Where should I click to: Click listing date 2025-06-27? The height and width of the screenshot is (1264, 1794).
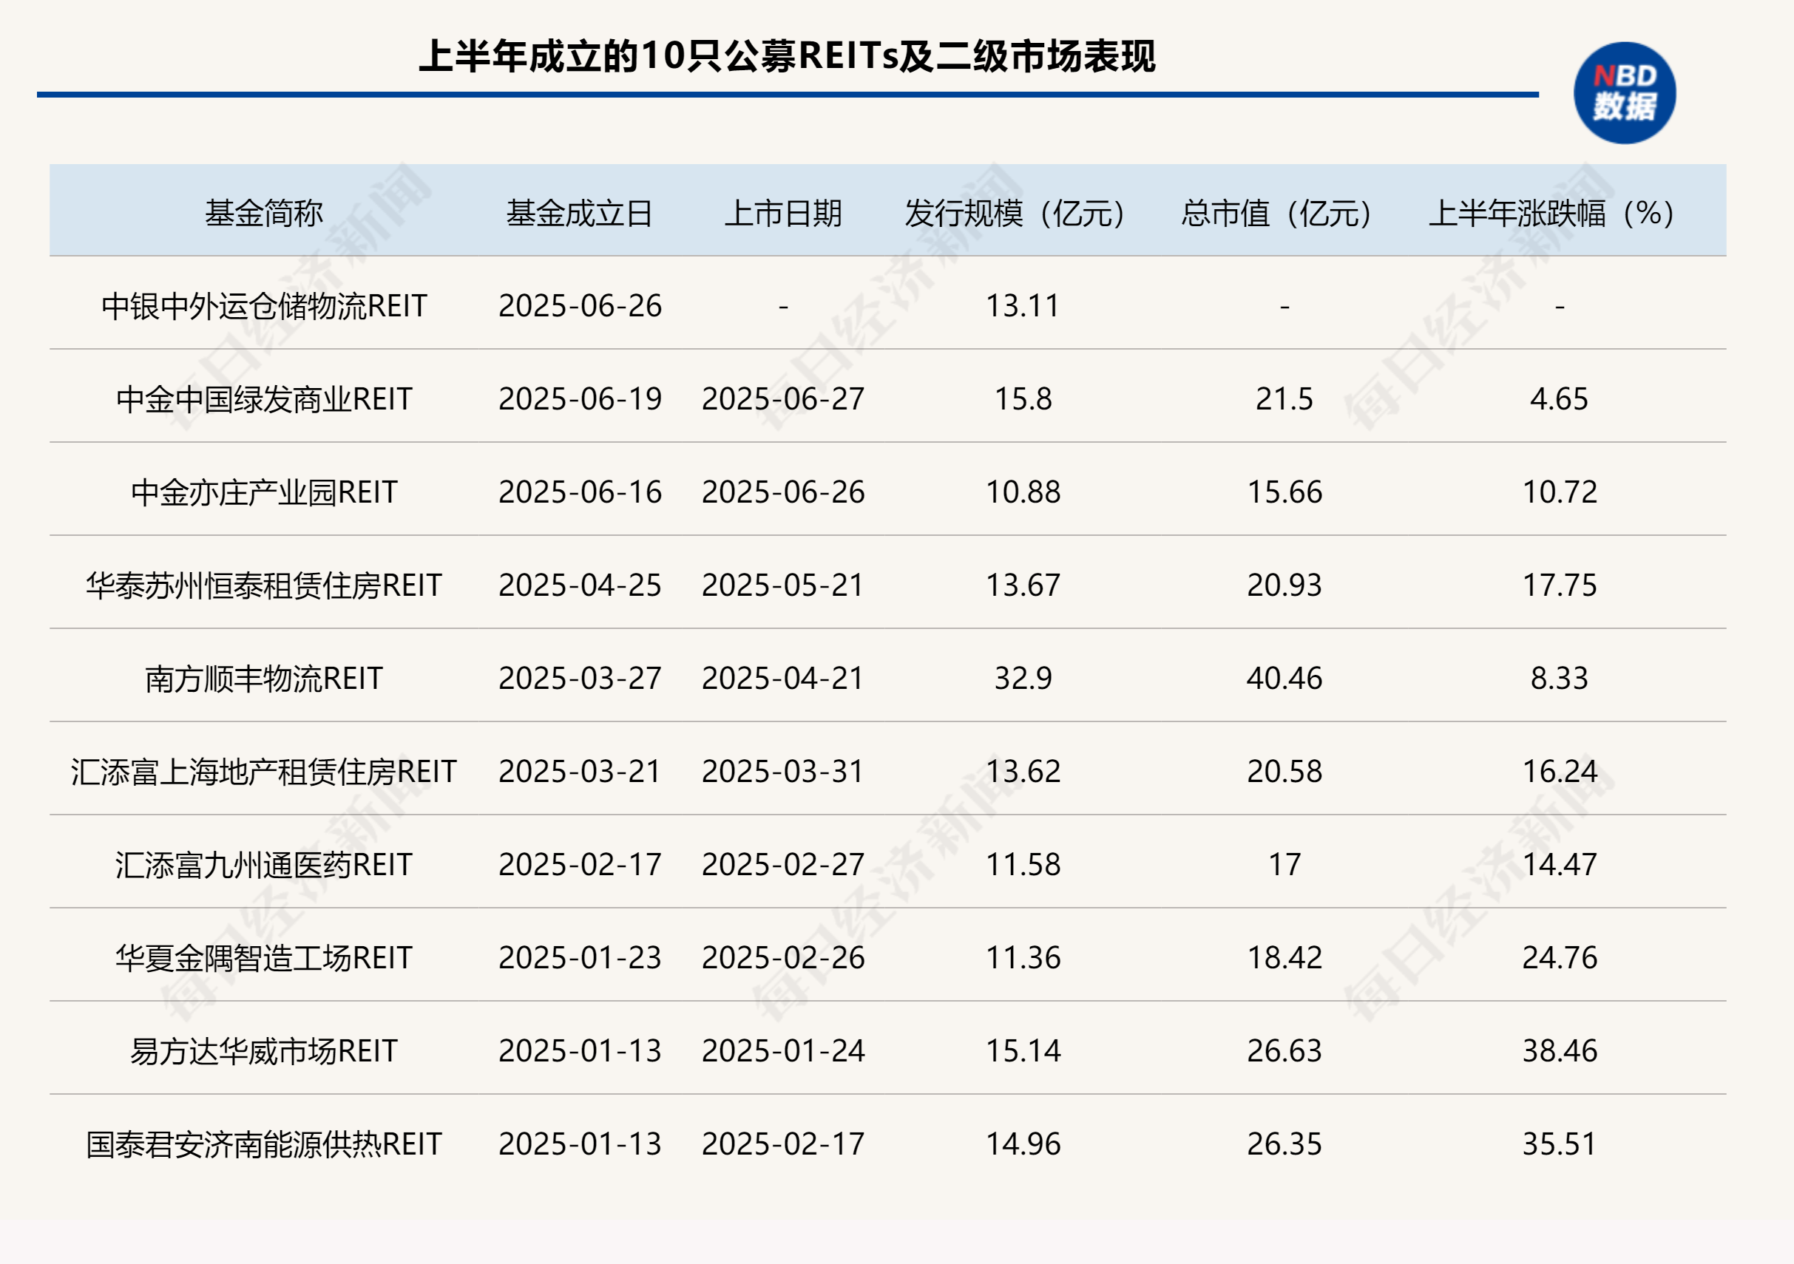coord(783,398)
